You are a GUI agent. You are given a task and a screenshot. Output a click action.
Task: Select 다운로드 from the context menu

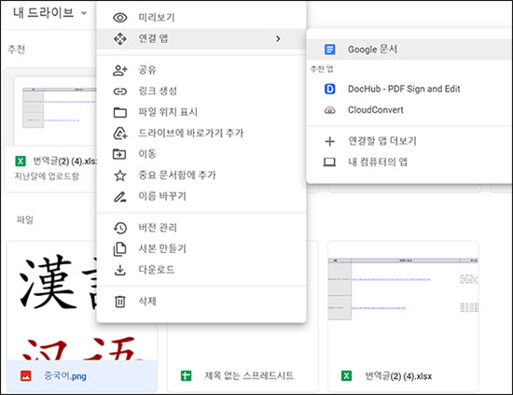point(201,270)
